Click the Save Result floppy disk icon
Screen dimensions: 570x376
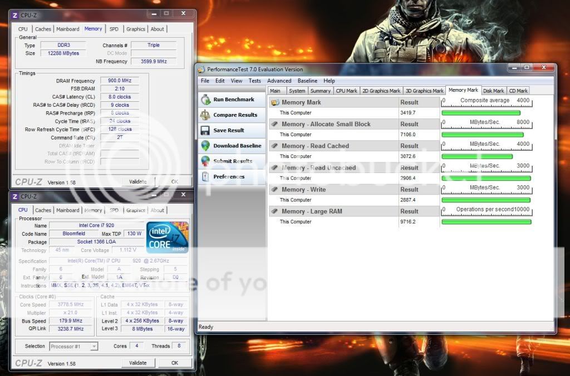tap(205, 130)
